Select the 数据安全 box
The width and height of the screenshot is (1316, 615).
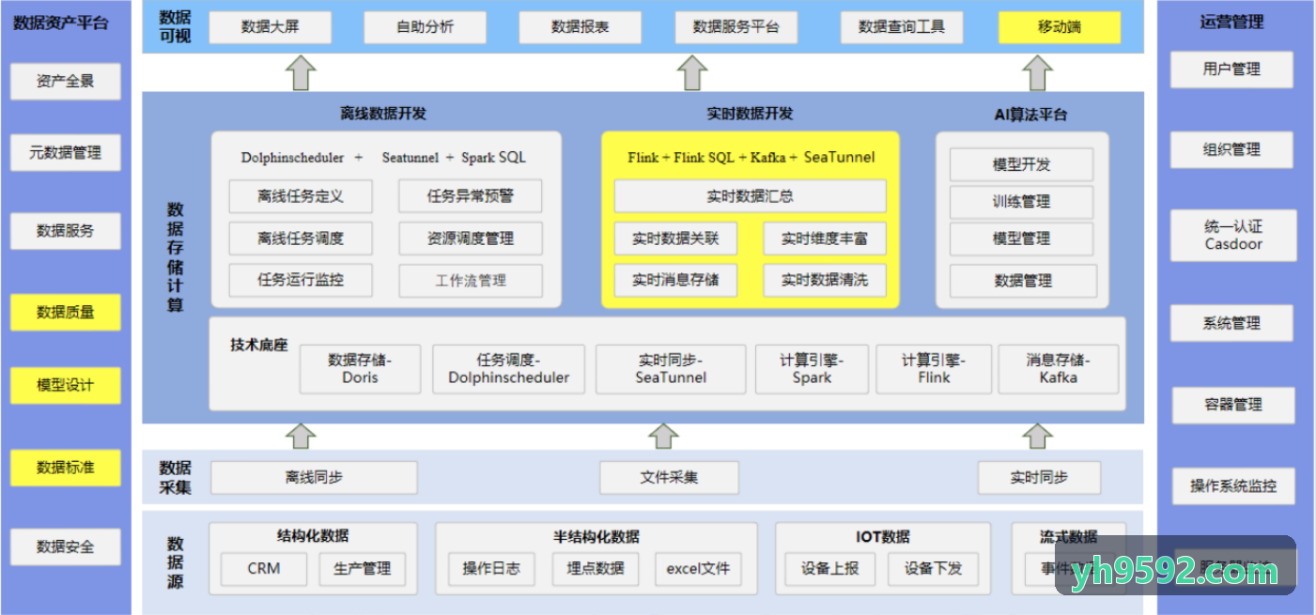coord(66,546)
